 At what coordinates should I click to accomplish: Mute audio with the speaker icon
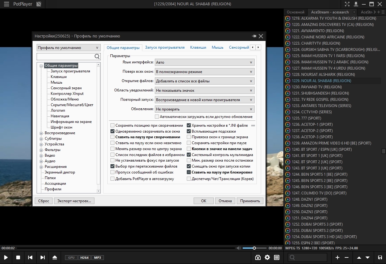pos(239,248)
